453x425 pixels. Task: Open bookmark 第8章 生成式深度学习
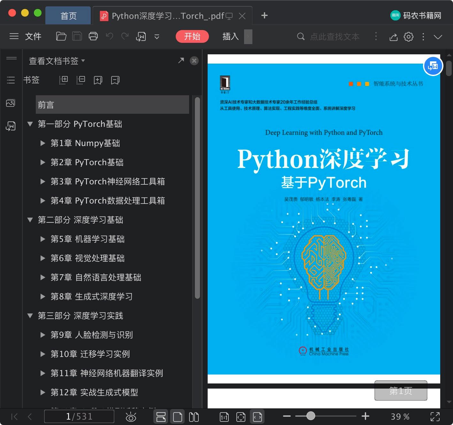(x=92, y=297)
